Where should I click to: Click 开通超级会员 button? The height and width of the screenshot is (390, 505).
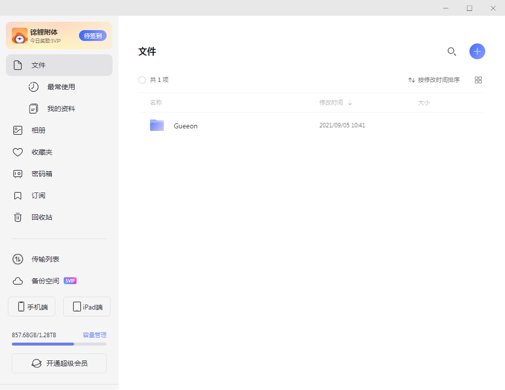point(59,363)
